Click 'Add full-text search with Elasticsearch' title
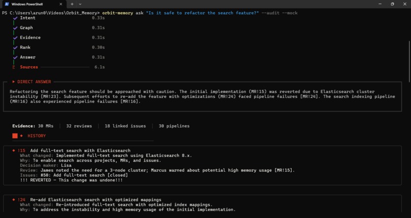The width and height of the screenshot is (411, 218). [x=80, y=151]
